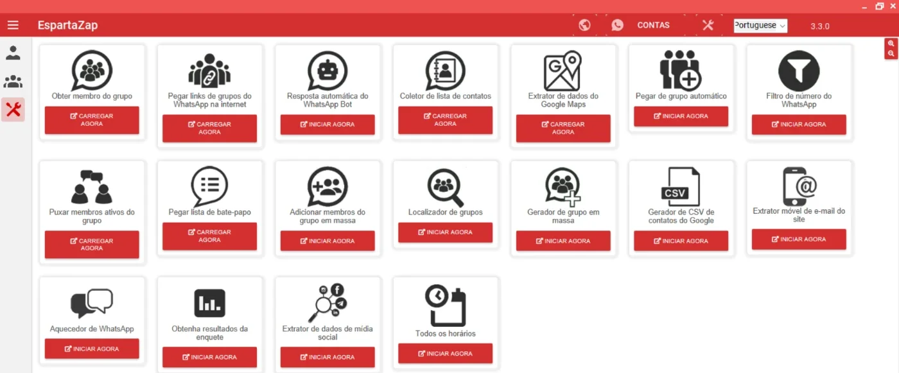
Task: Open the Portuguese language dropdown
Action: tap(760, 26)
